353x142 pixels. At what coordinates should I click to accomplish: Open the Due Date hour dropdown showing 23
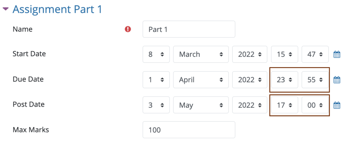(284, 80)
